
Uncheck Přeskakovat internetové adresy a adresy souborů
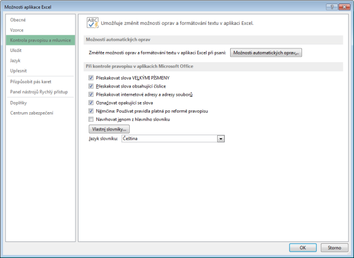point(91,94)
